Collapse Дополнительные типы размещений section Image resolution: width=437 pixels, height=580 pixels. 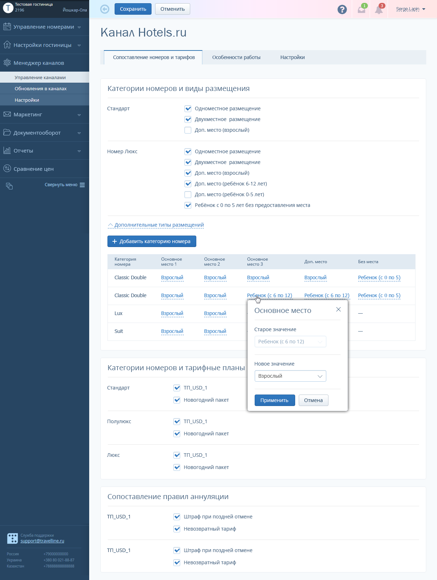coord(156,225)
